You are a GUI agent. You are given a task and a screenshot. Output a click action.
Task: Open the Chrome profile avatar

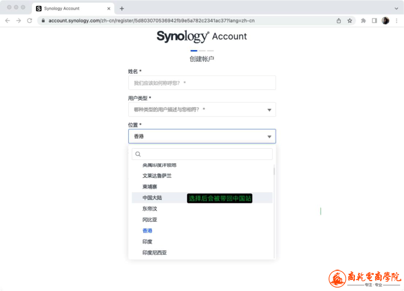click(x=386, y=20)
